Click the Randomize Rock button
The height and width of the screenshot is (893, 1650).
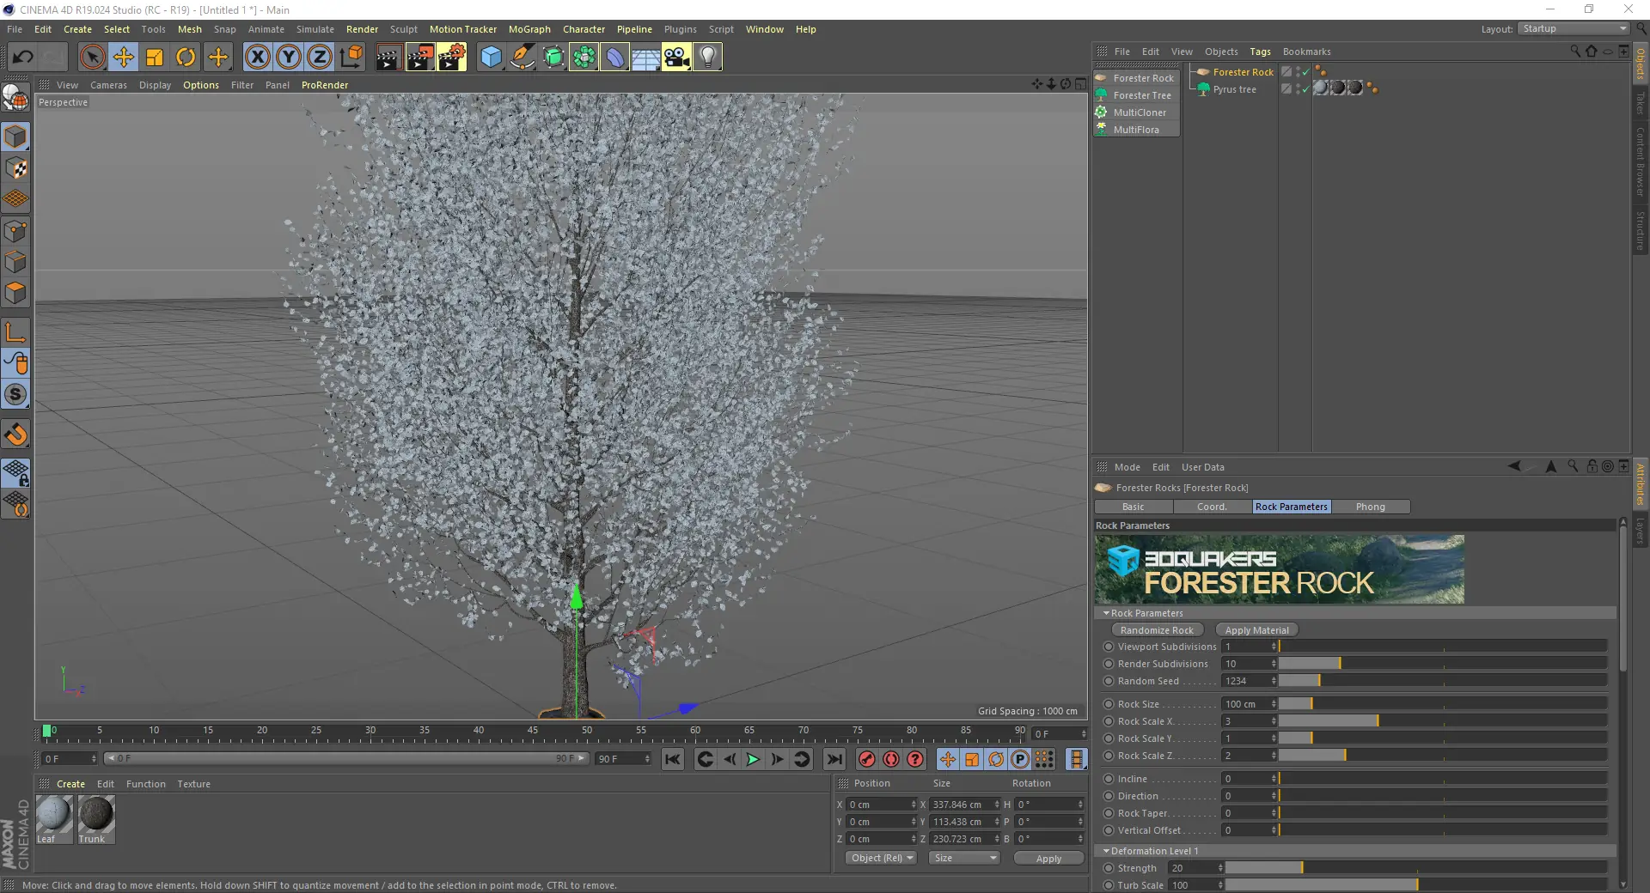1157,630
